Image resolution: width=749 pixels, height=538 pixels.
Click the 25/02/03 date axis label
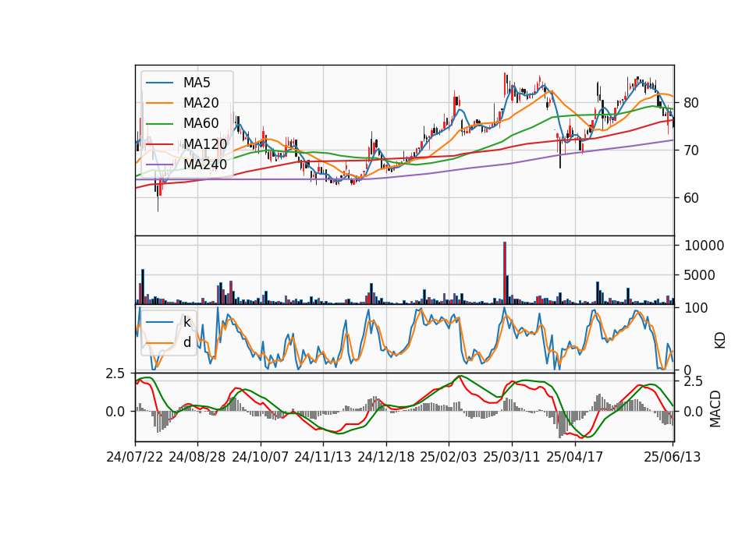pos(449,457)
